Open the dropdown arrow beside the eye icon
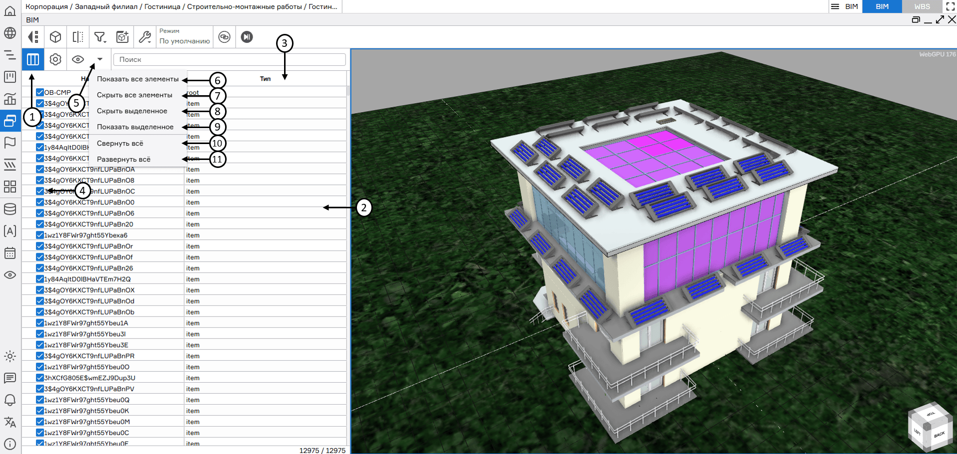 tap(99, 59)
